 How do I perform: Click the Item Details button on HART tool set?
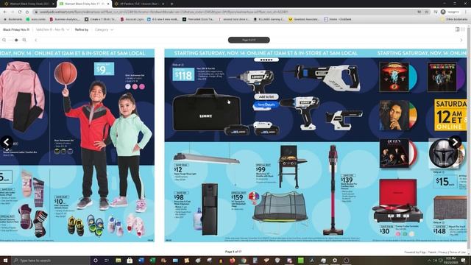click(266, 105)
